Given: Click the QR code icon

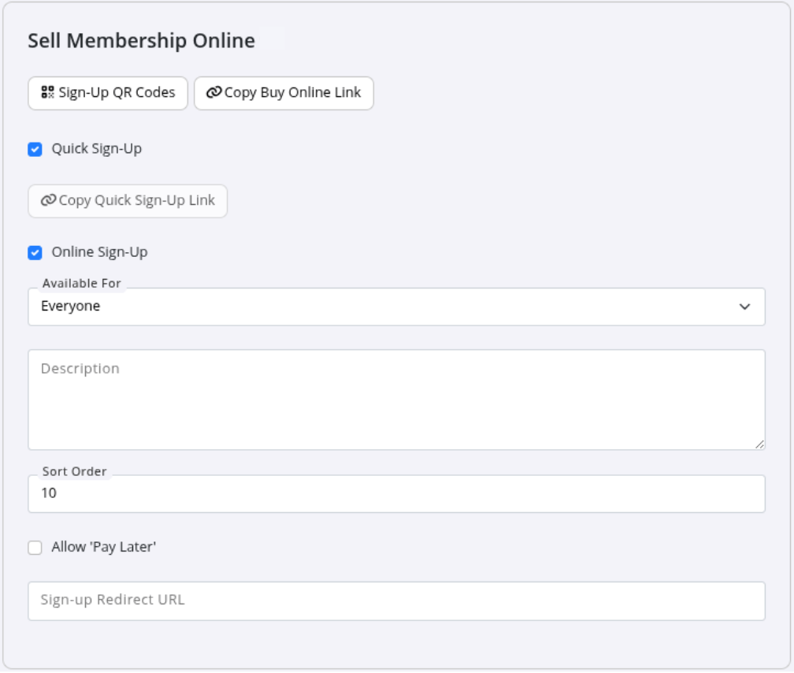Looking at the screenshot, I should click(48, 93).
